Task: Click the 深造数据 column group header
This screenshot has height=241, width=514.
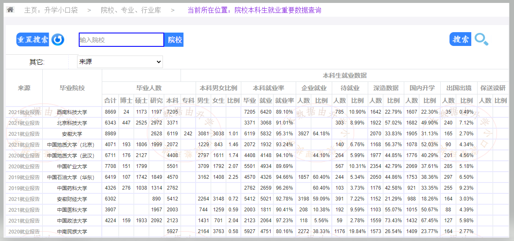Action: [x=385, y=88]
